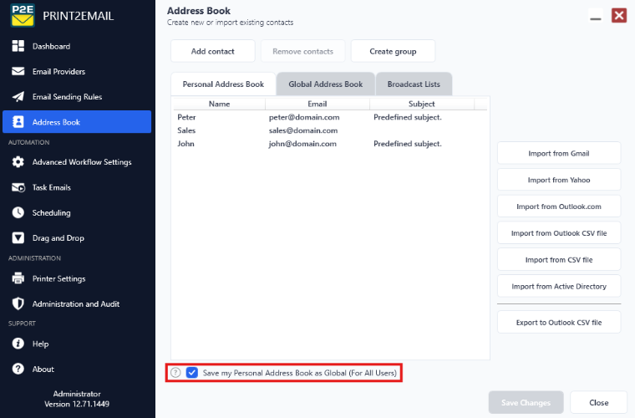Select Address Book menu entry
This screenshot has width=635, height=418.
pos(77,121)
